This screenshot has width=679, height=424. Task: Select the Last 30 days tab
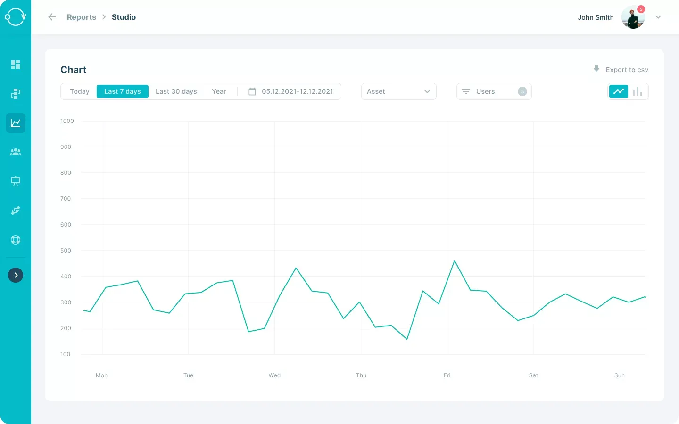(176, 91)
